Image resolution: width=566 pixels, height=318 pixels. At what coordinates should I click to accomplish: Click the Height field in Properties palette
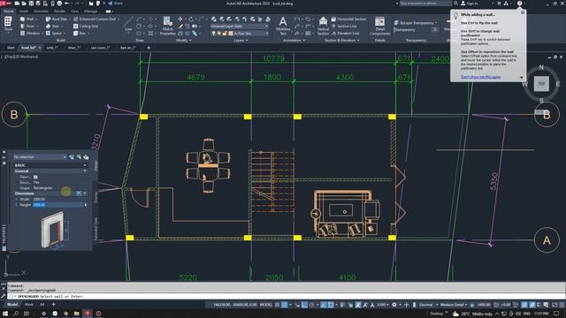59,205
